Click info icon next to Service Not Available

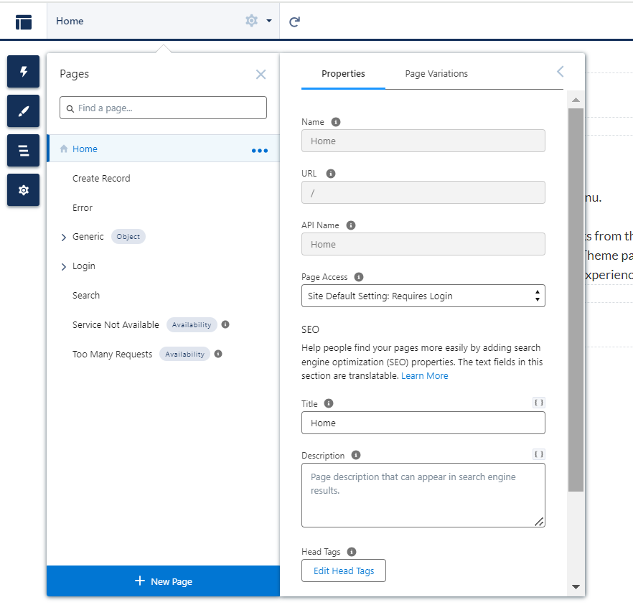225,324
